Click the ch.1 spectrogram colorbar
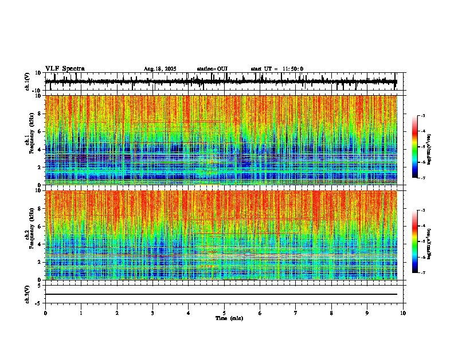 [x=414, y=146]
